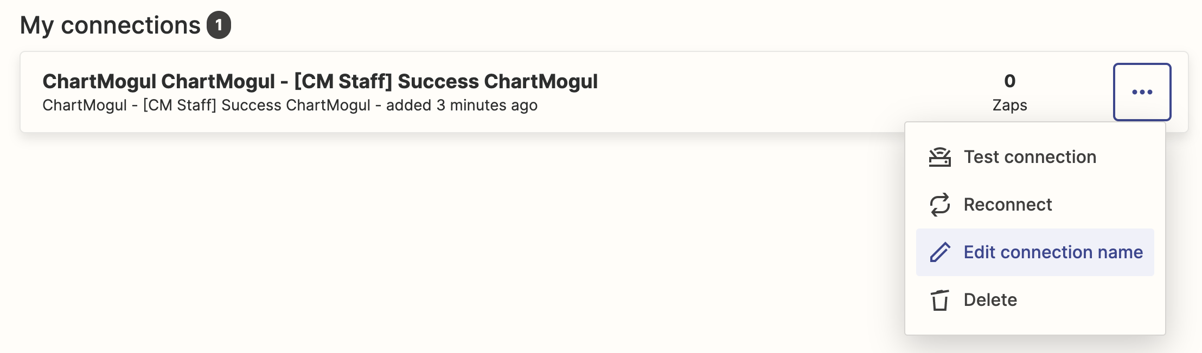Click the trash can Delete icon
The width and height of the screenshot is (1202, 353).
point(939,300)
